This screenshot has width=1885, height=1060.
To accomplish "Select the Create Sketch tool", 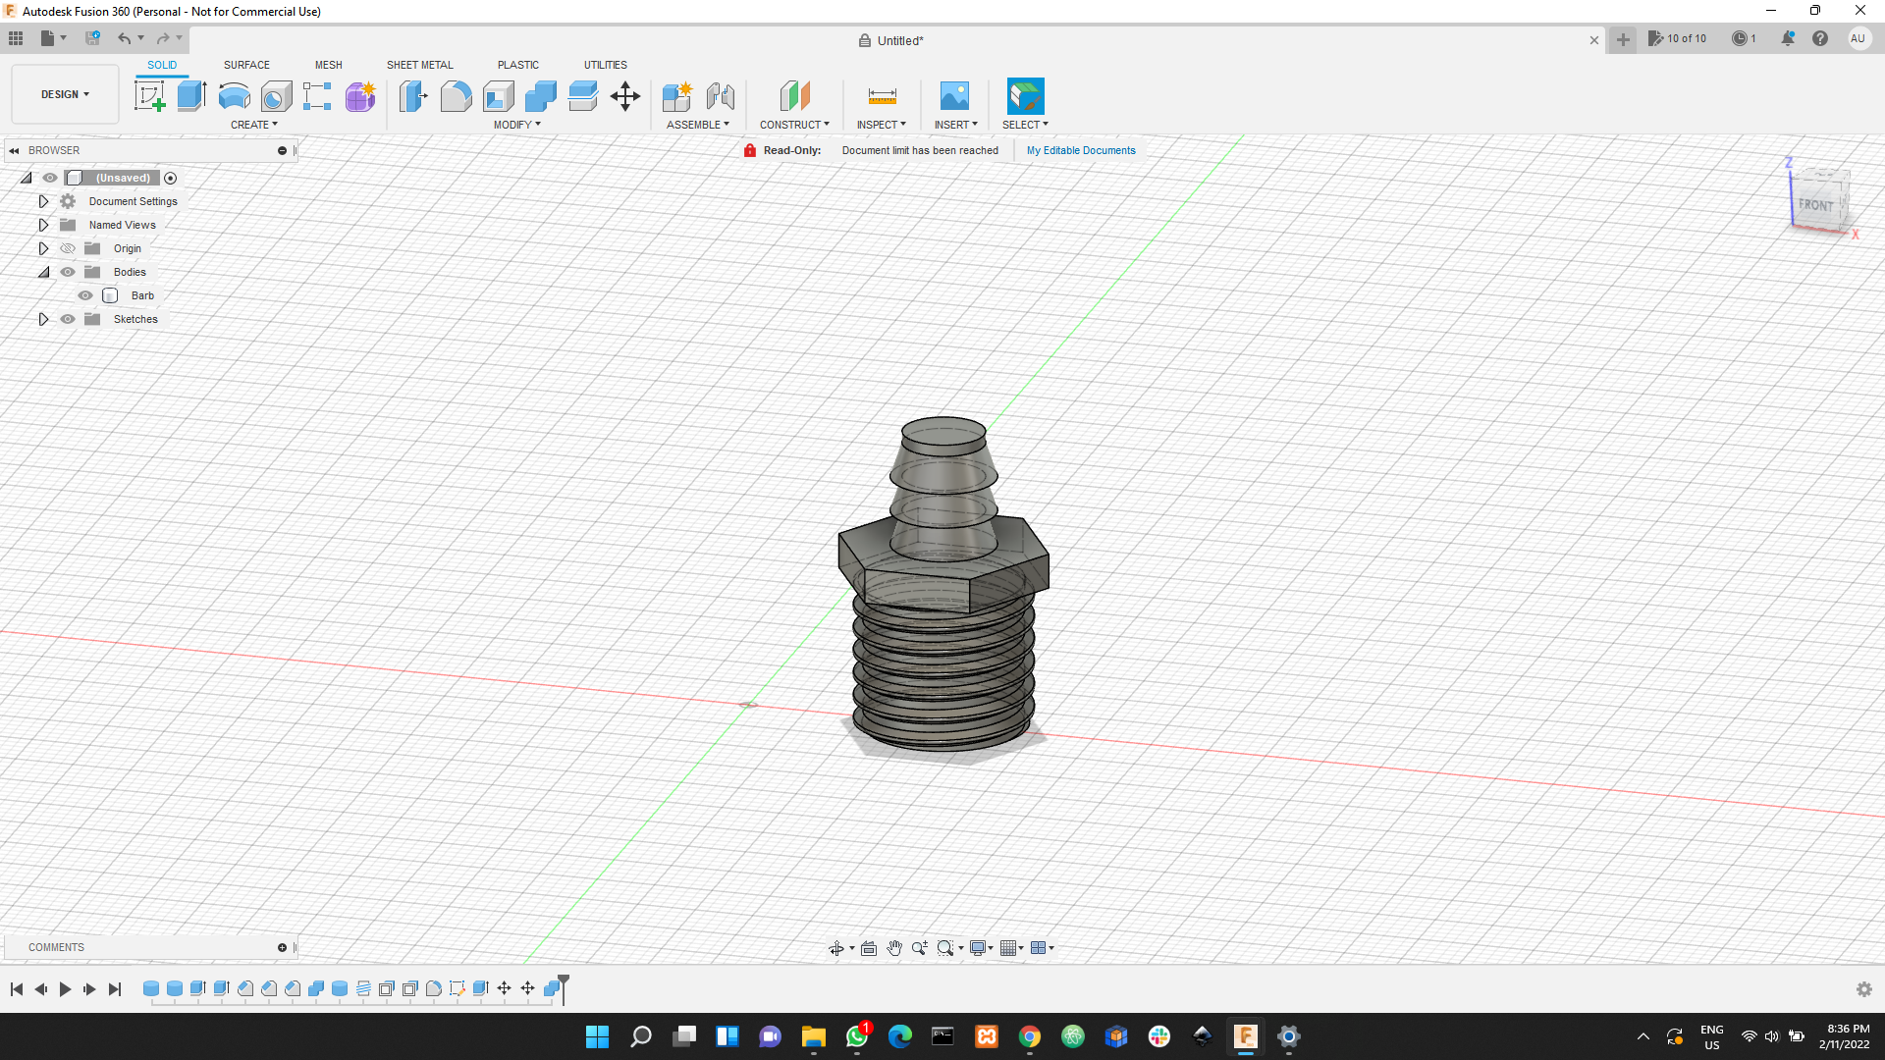I will point(149,95).
